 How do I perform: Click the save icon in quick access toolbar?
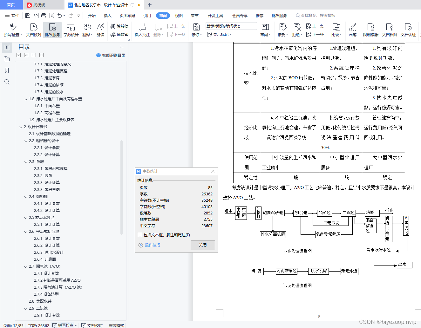pos(28,16)
